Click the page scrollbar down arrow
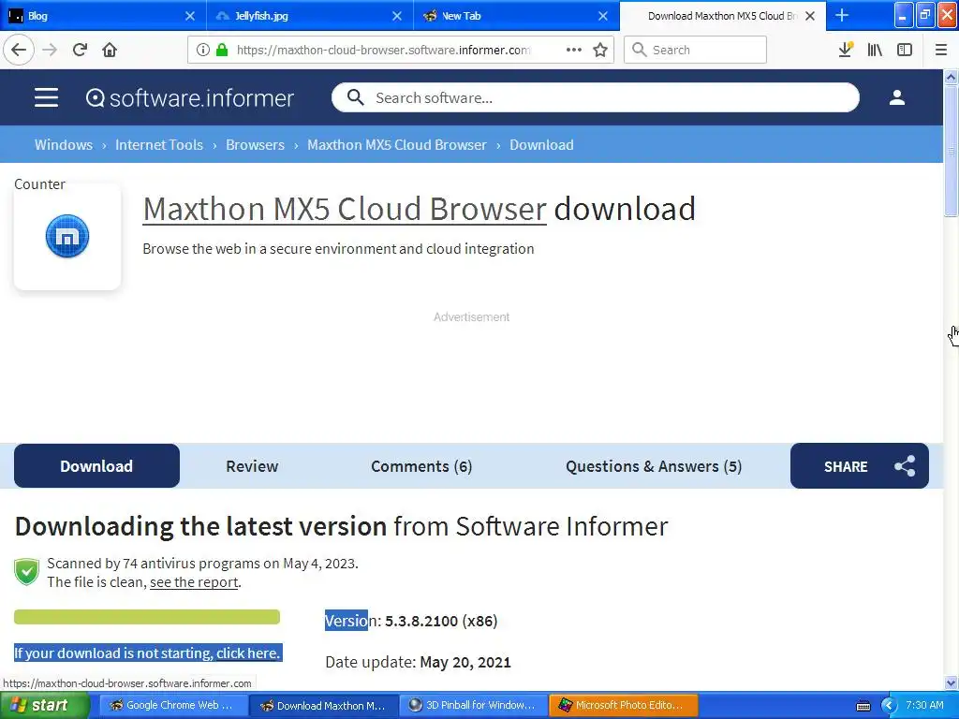Viewport: 959px width, 719px height. [x=952, y=682]
